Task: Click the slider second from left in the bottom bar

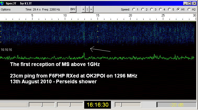Action: point(42,105)
